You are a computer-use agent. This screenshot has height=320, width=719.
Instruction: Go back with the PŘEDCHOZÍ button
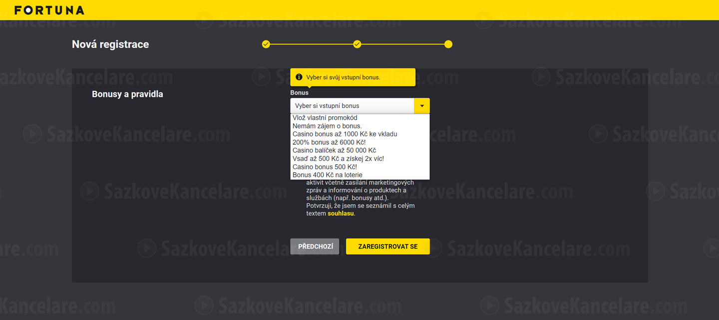(315, 247)
